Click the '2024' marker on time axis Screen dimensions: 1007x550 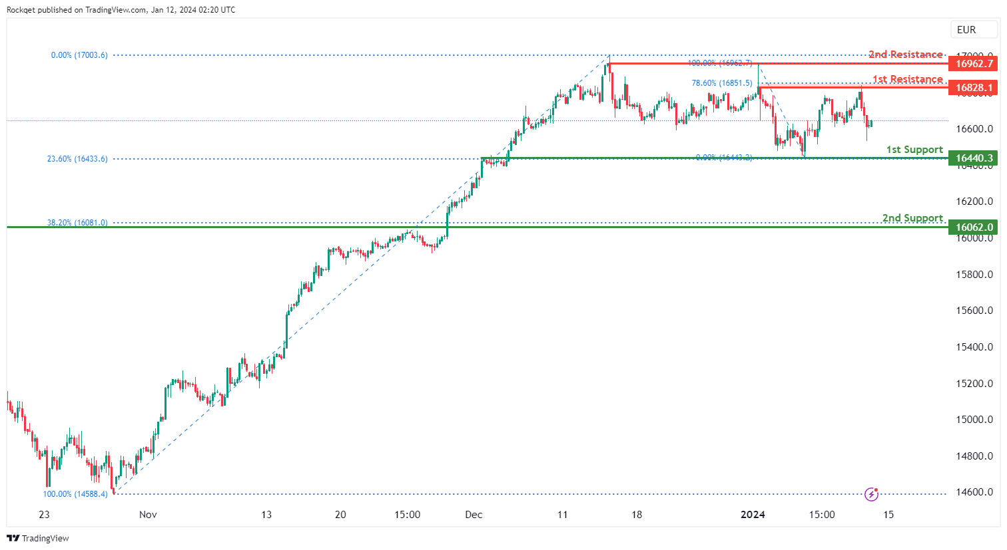[753, 515]
